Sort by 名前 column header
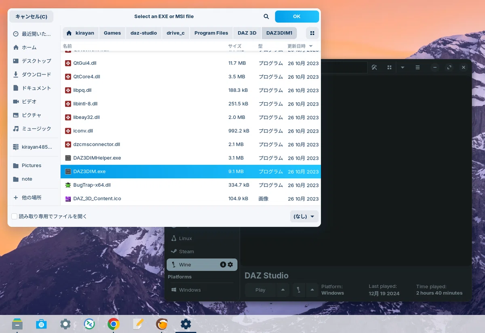Screen dimensions: 485x333 coord(67,46)
